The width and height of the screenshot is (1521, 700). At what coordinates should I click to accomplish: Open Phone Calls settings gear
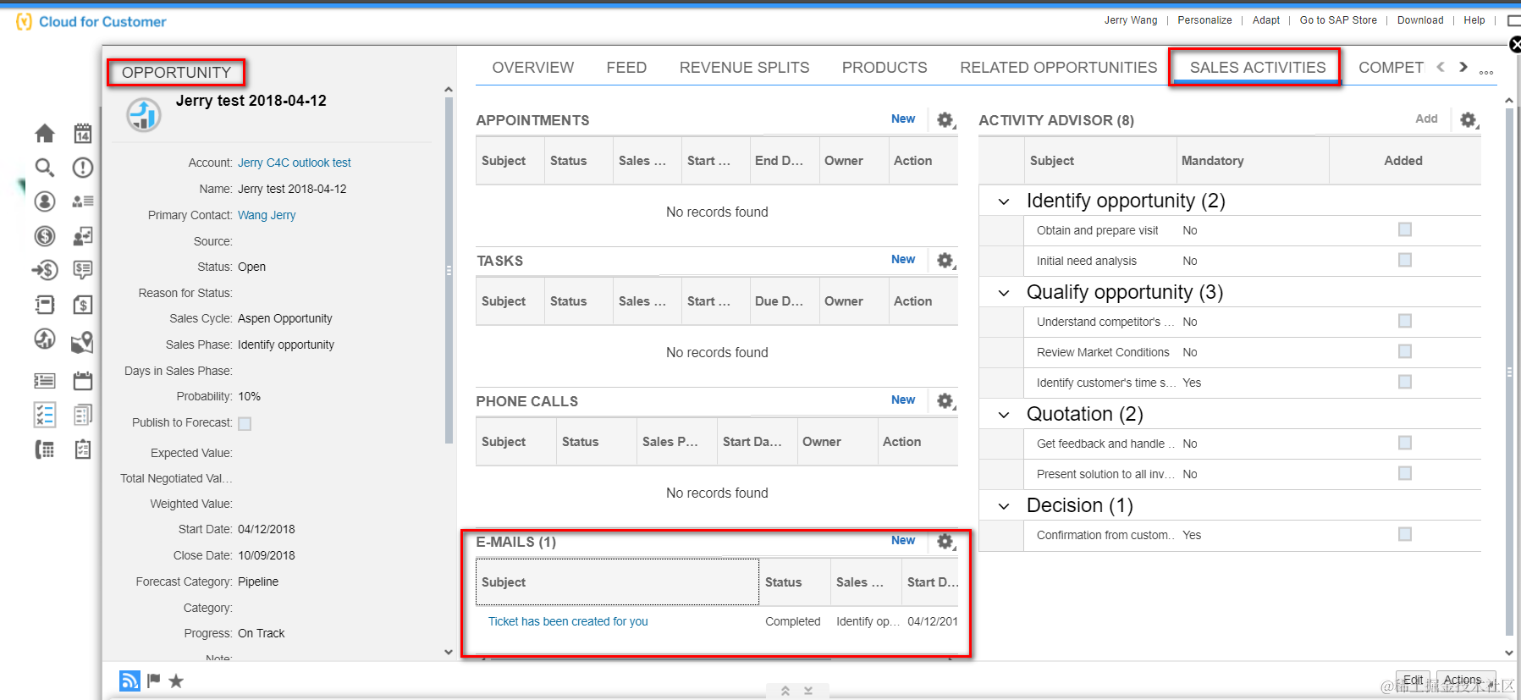945,401
